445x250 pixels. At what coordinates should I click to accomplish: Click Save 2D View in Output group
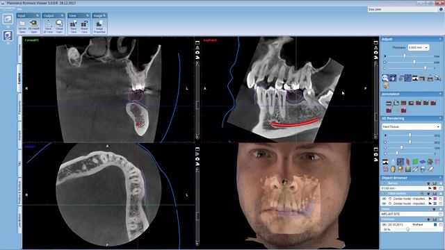pyautogui.click(x=48, y=26)
